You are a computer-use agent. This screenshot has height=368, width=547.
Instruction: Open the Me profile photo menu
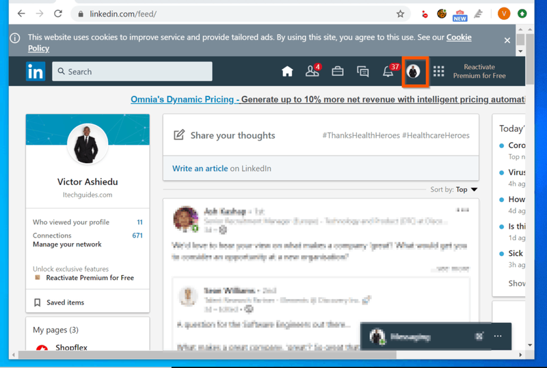point(414,72)
